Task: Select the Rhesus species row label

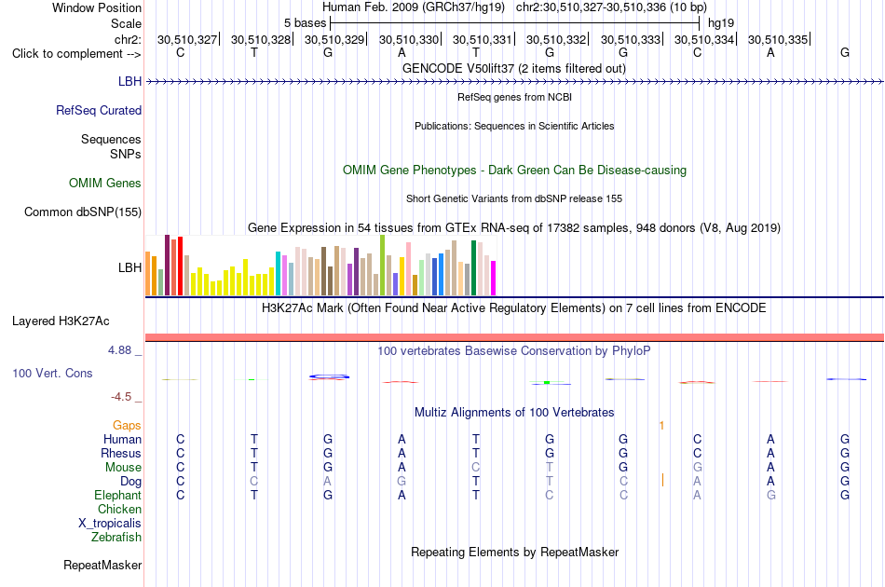Action: point(121,453)
